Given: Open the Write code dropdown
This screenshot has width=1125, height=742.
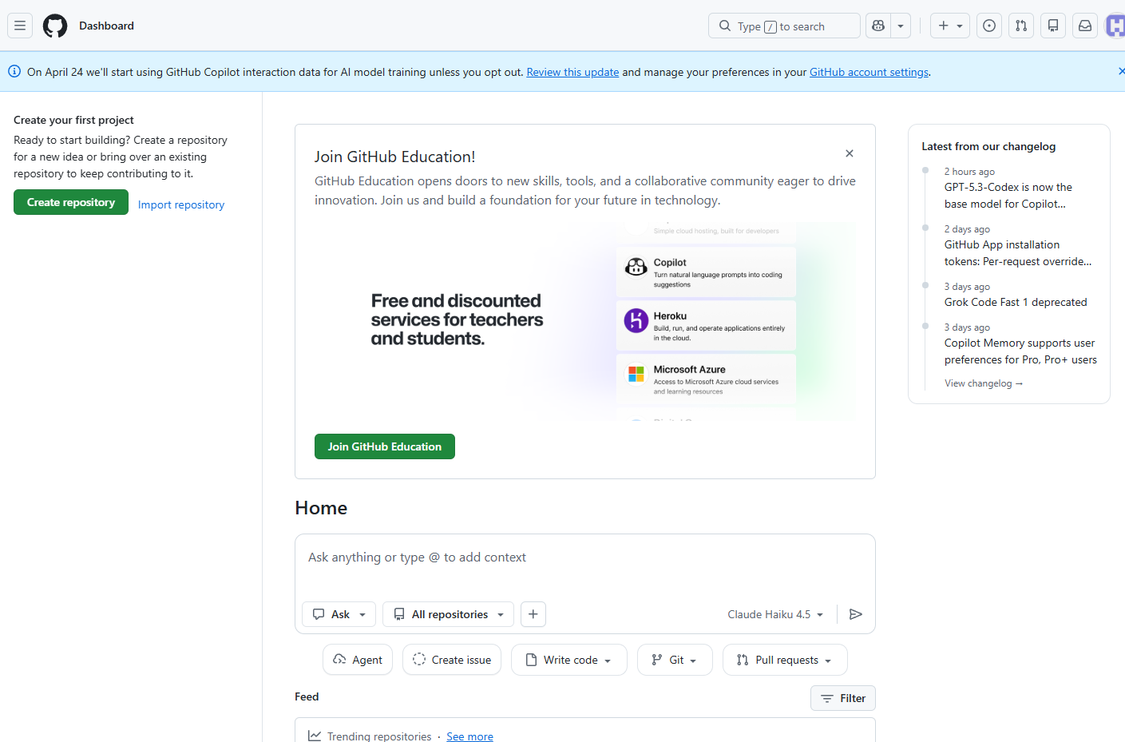Looking at the screenshot, I should tap(569, 660).
